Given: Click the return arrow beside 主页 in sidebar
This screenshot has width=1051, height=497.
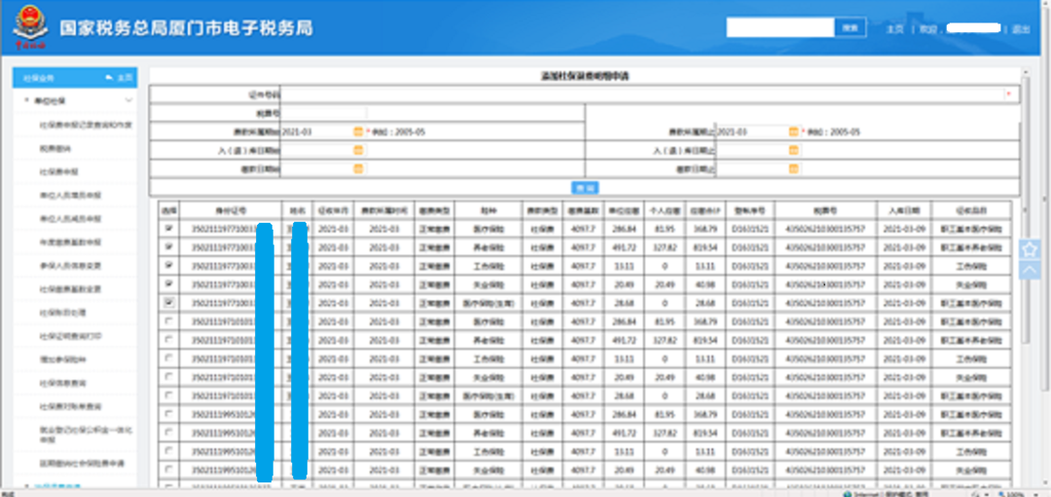Looking at the screenshot, I should point(109,78).
